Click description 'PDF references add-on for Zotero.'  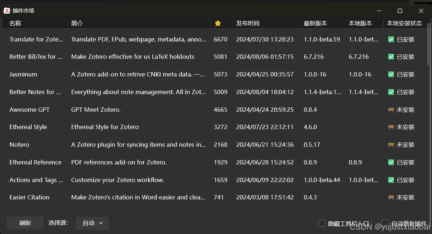(x=119, y=162)
